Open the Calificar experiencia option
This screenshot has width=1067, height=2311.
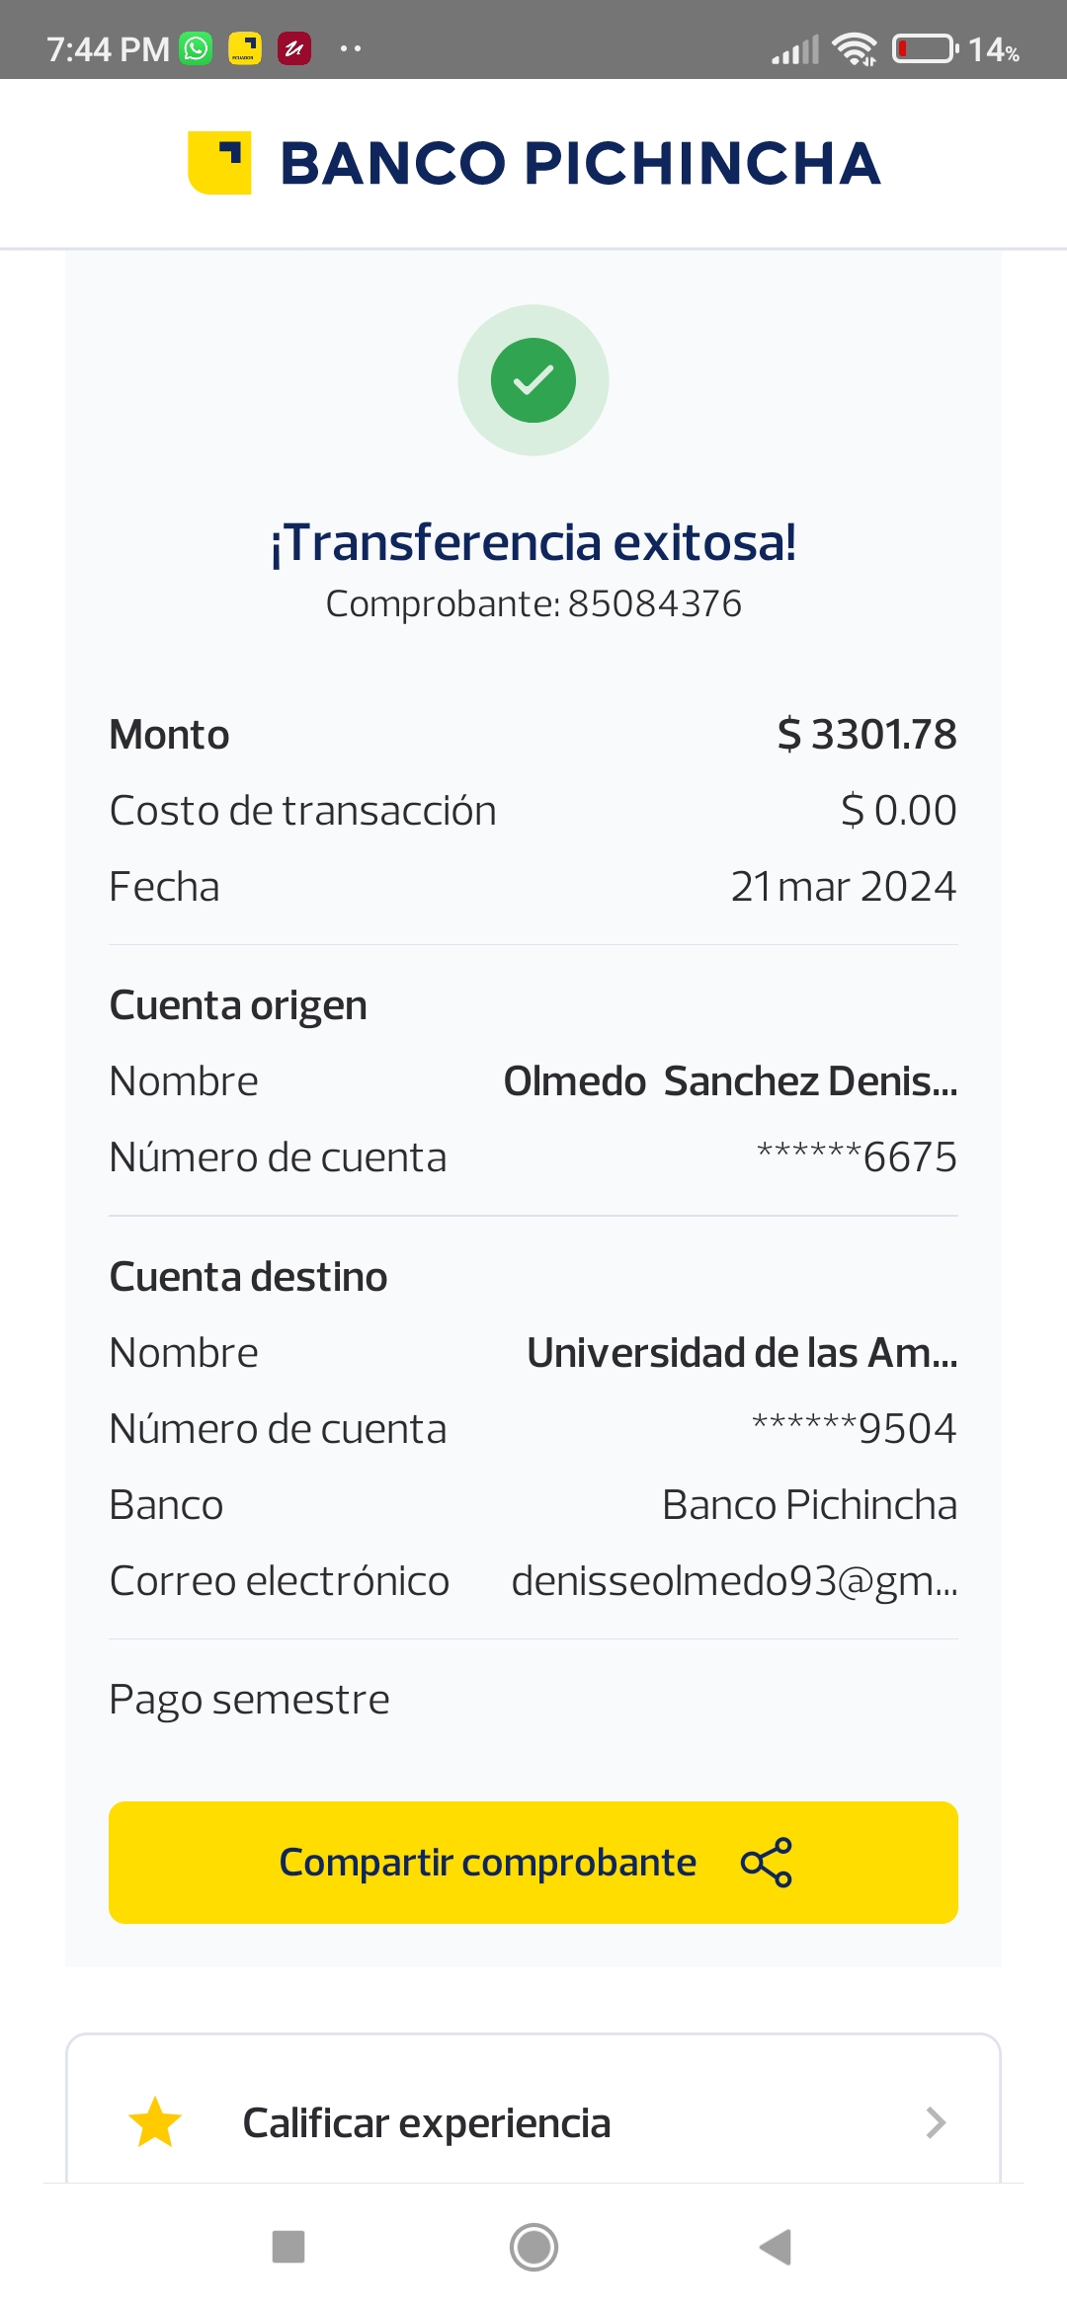coord(427,2123)
